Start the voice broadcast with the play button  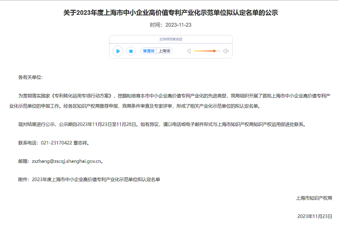pyautogui.click(x=118, y=51)
